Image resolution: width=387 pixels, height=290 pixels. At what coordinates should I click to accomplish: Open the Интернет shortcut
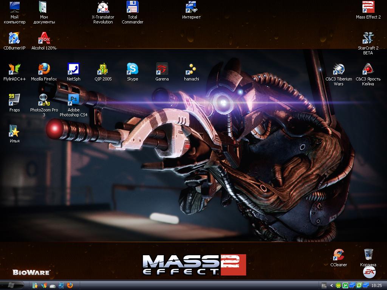pyautogui.click(x=191, y=10)
